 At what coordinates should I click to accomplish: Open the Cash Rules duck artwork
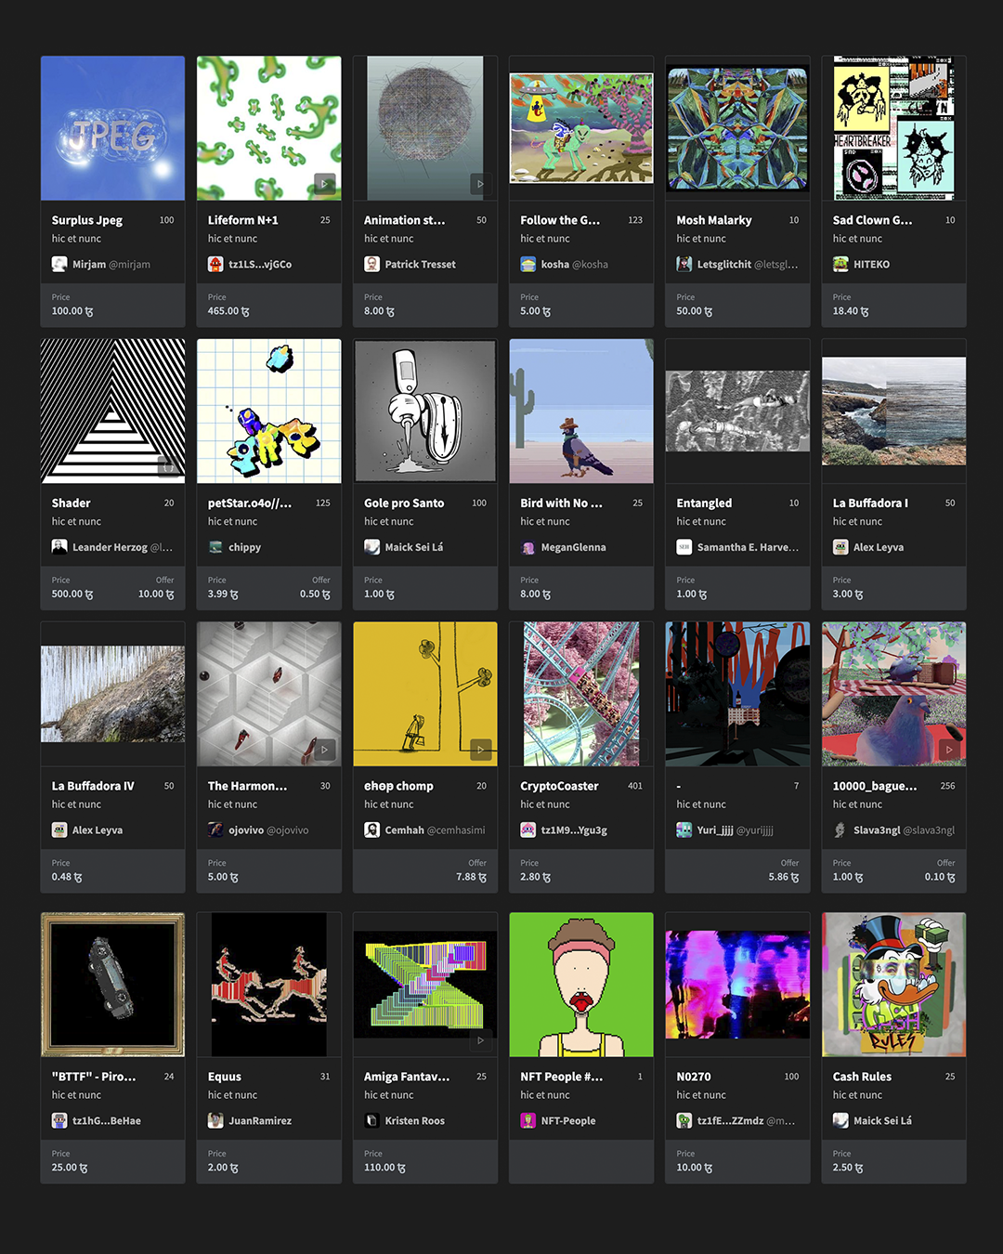coord(893,985)
